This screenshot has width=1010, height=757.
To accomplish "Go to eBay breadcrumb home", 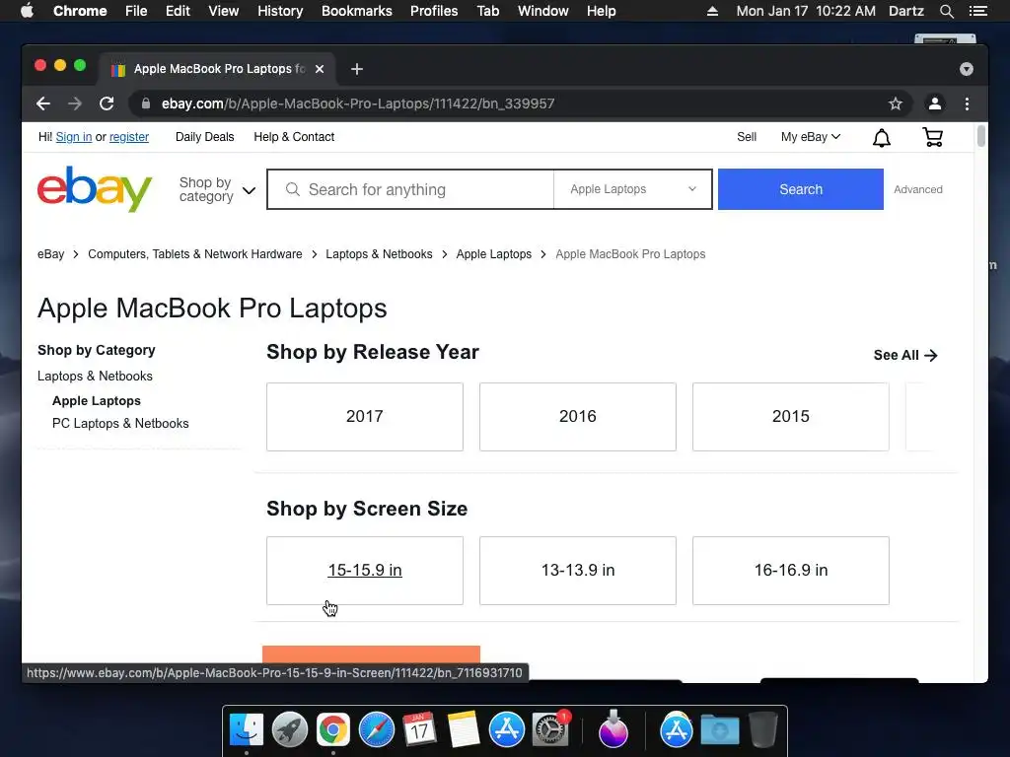I will (x=51, y=254).
